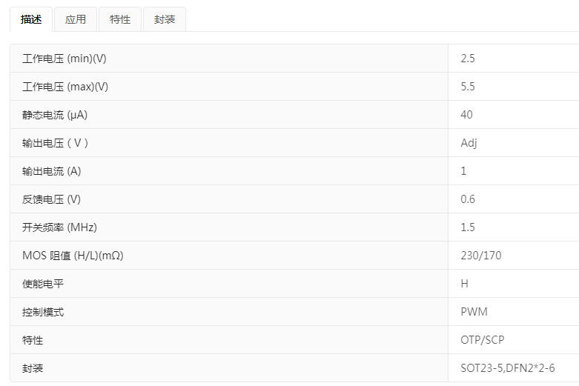Click the SOT23-5,DFN2*2-6 package value
Viewport: 579px width, 386px height.
point(508,368)
